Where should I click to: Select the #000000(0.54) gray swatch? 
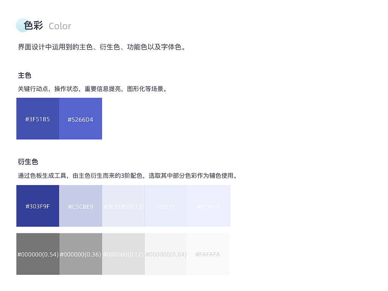(38, 254)
